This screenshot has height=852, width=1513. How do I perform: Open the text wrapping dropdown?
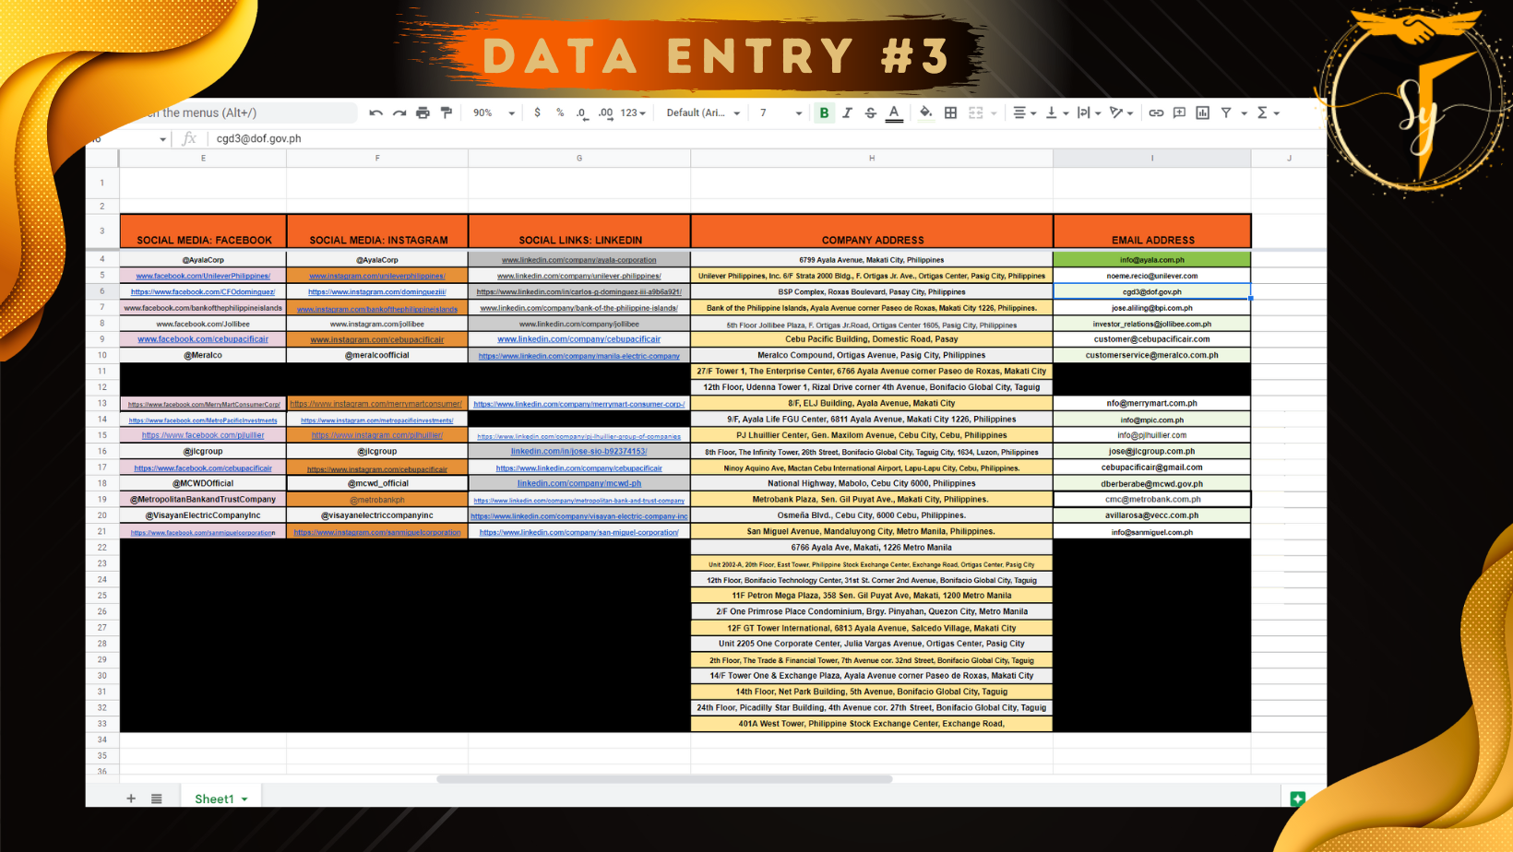point(1089,112)
